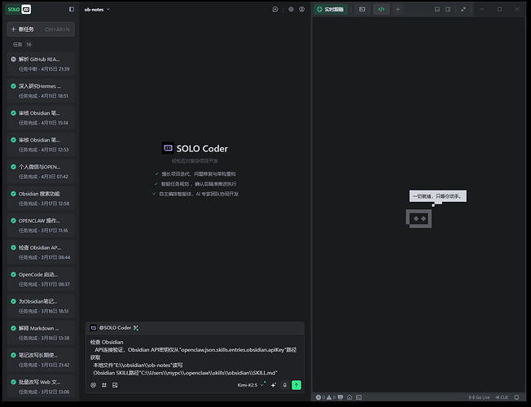Click the microphone voice input icon

[284, 385]
